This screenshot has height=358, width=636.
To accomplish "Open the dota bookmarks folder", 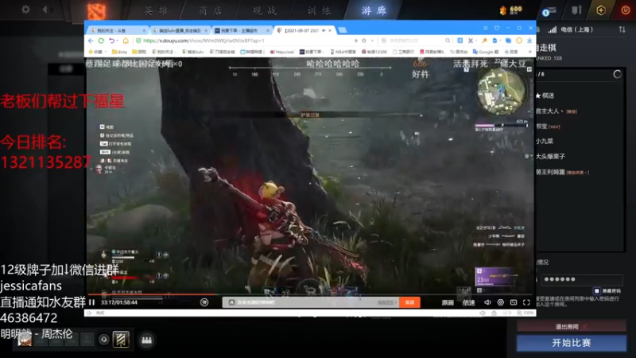I will (120, 52).
